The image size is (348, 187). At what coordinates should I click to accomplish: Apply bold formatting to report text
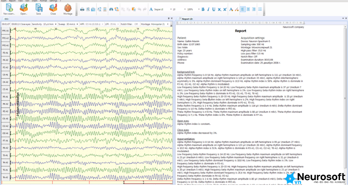coord(203,9)
